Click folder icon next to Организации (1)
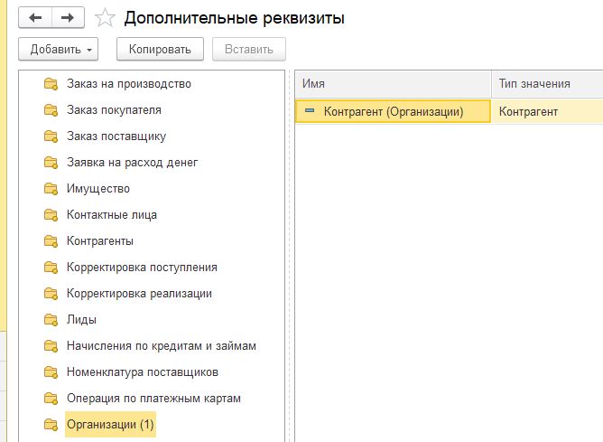 (51, 424)
